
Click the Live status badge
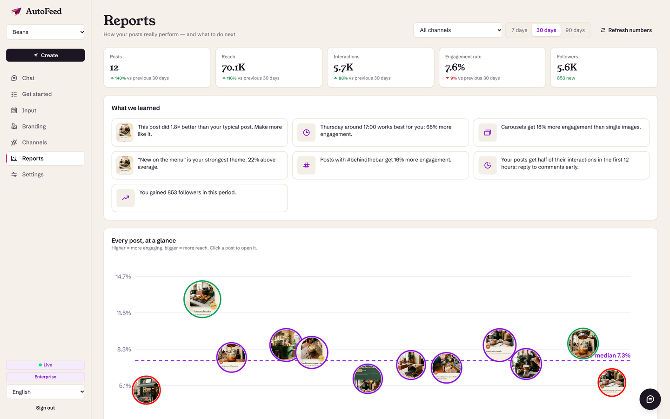coord(46,365)
